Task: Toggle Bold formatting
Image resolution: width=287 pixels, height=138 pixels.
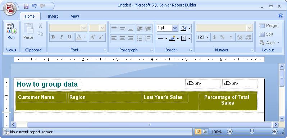Action: (53, 37)
